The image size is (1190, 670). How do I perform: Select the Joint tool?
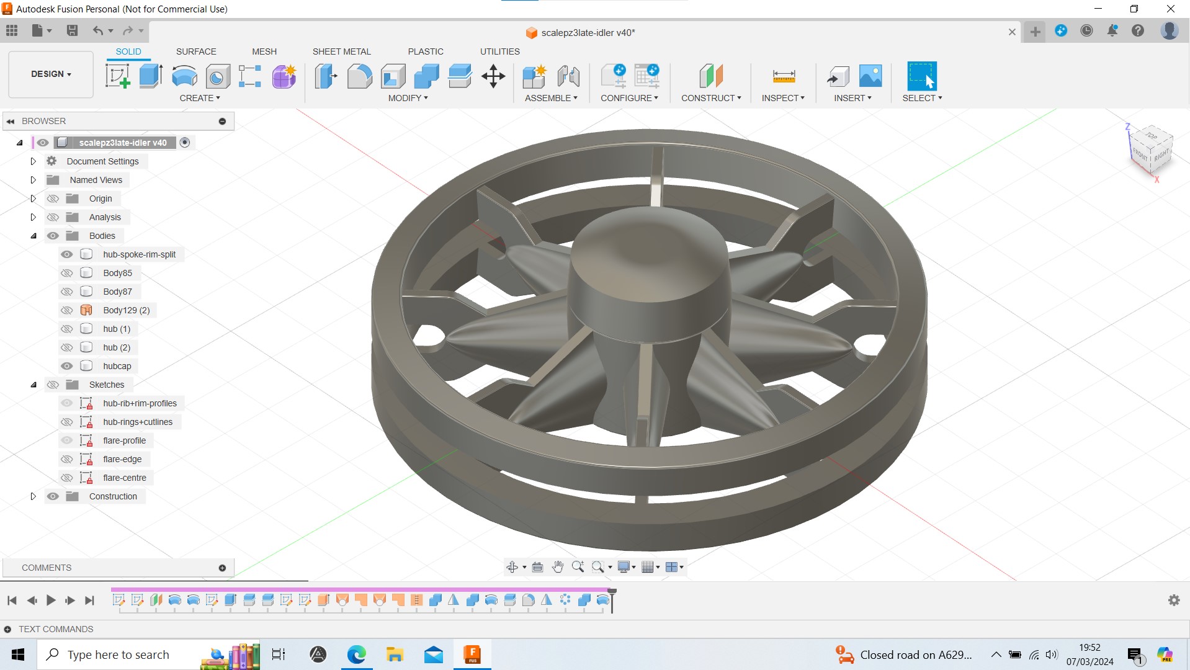coord(568,76)
